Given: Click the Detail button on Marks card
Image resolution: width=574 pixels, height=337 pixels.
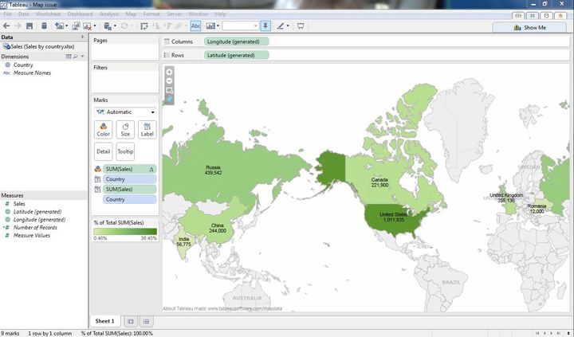Looking at the screenshot, I should coord(103,151).
